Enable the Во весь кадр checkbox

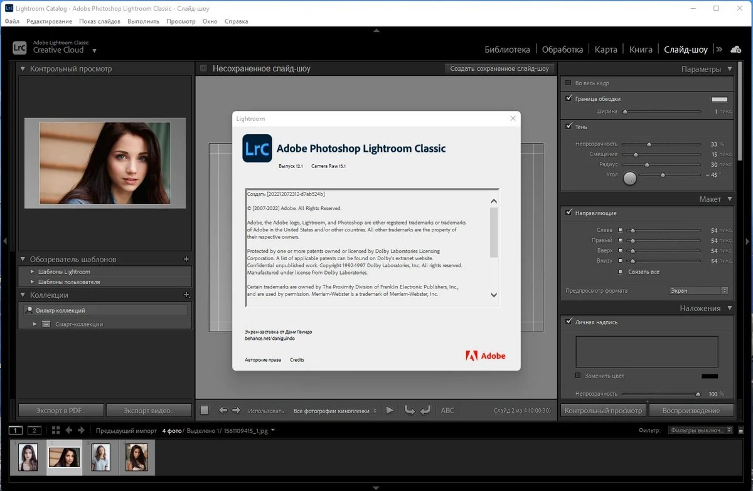(x=569, y=83)
